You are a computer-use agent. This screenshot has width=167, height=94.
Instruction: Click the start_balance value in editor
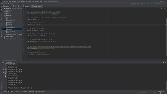(x=42, y=36)
